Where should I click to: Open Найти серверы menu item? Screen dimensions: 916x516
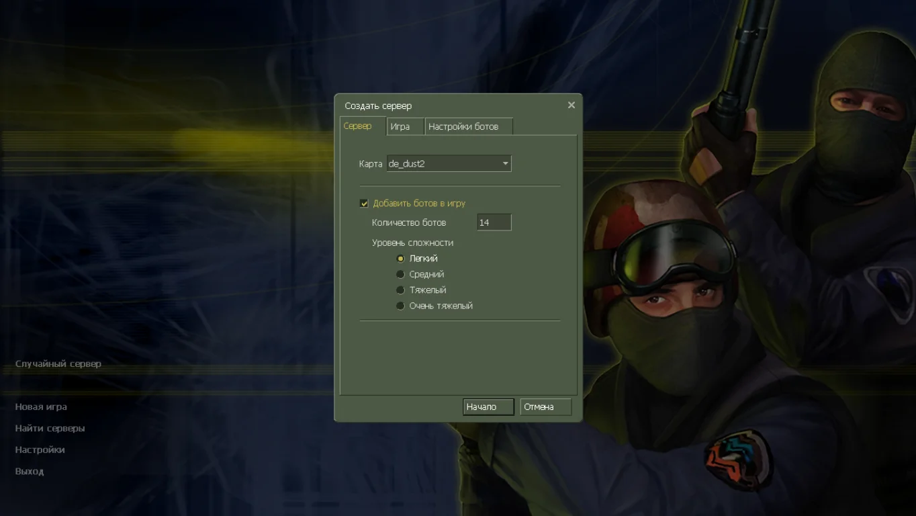coord(50,428)
